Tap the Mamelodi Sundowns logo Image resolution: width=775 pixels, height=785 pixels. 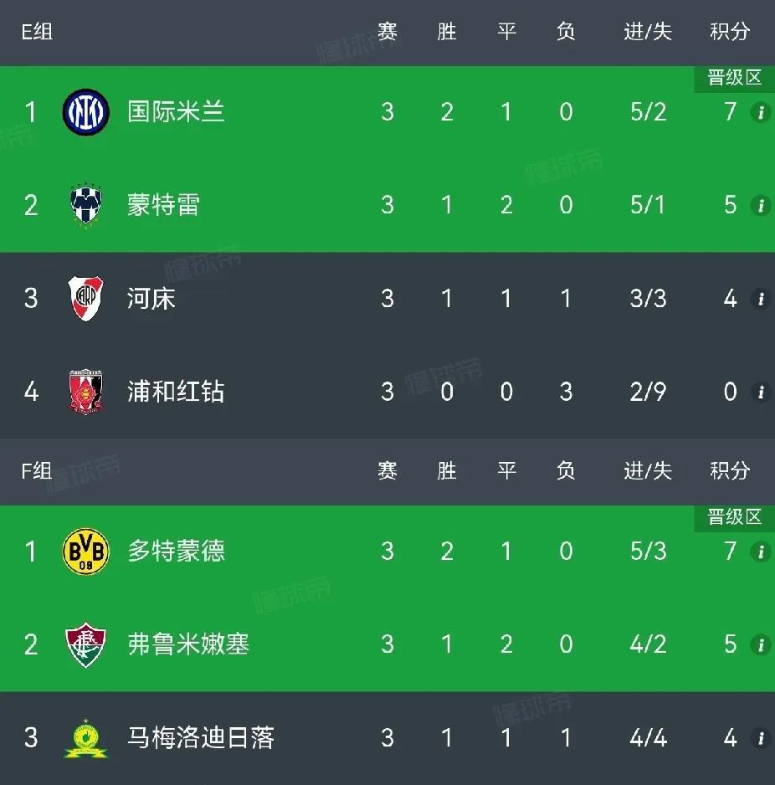coord(85,738)
